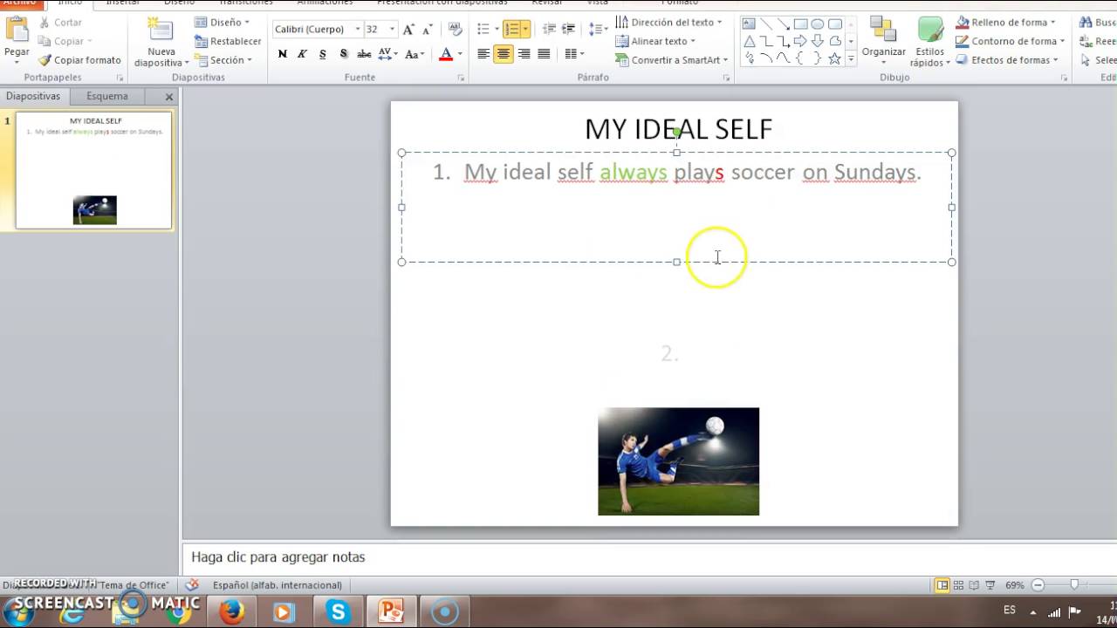1117x628 pixels.
Task: Click the Pegar paste icon
Action: coord(17,31)
